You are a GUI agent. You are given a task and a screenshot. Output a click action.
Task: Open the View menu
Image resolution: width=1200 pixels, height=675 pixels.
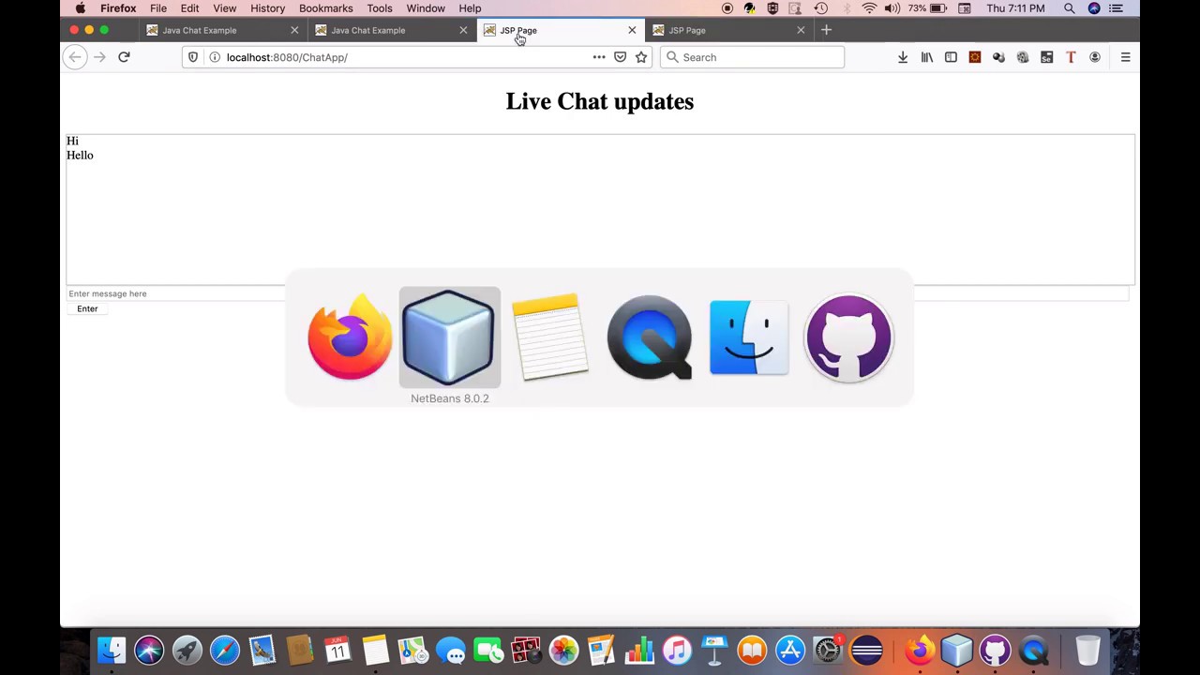pyautogui.click(x=224, y=8)
